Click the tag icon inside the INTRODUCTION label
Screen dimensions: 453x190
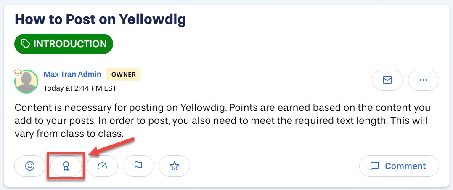point(26,44)
